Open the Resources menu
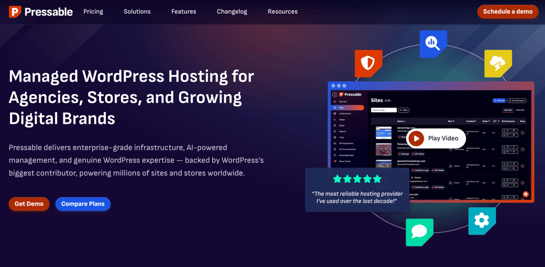Viewport: 545px width, 267px height. point(283,12)
